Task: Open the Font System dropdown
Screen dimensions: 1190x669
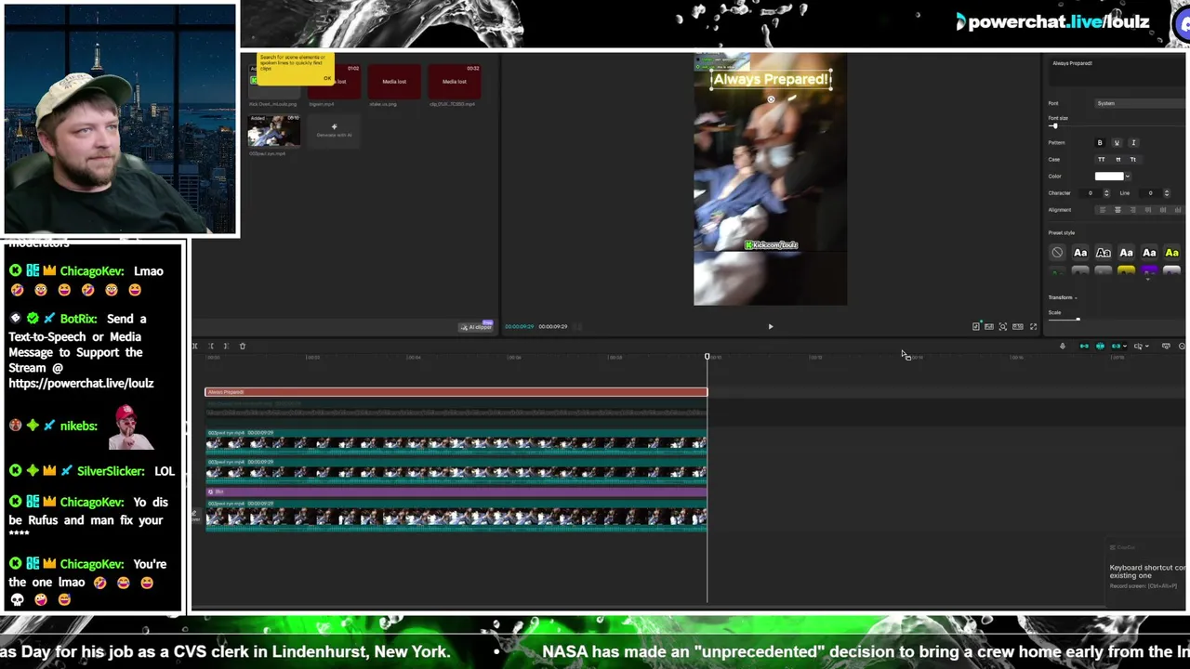Action: click(x=1139, y=103)
